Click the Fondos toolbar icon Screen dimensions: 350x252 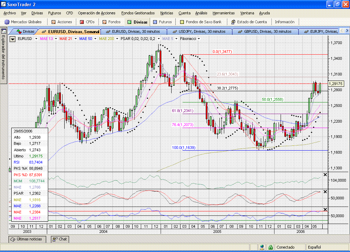(x=104, y=22)
